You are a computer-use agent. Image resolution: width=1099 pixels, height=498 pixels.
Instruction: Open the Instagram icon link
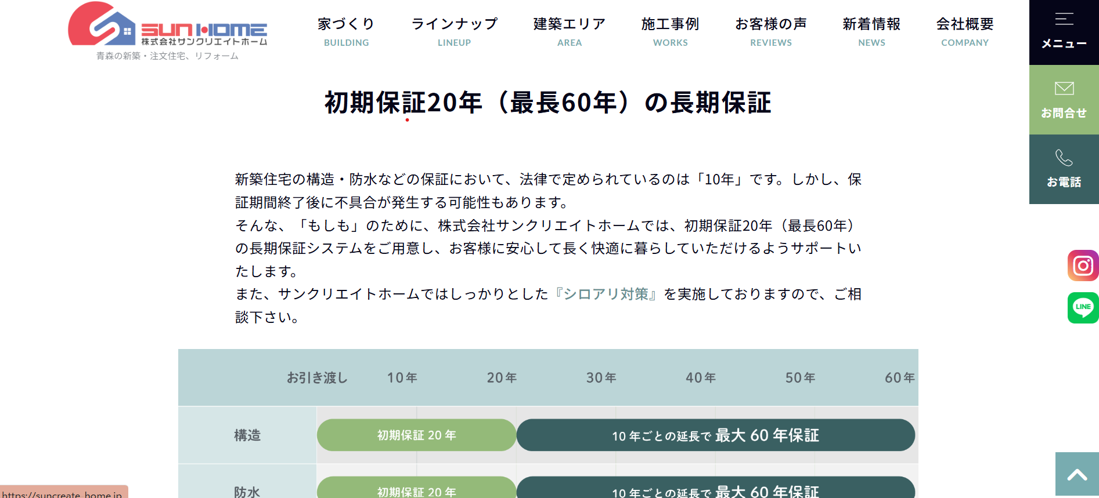pyautogui.click(x=1083, y=266)
